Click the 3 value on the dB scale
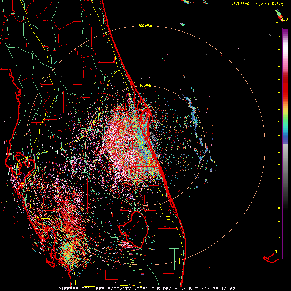291x291 pixels. (x=279, y=94)
